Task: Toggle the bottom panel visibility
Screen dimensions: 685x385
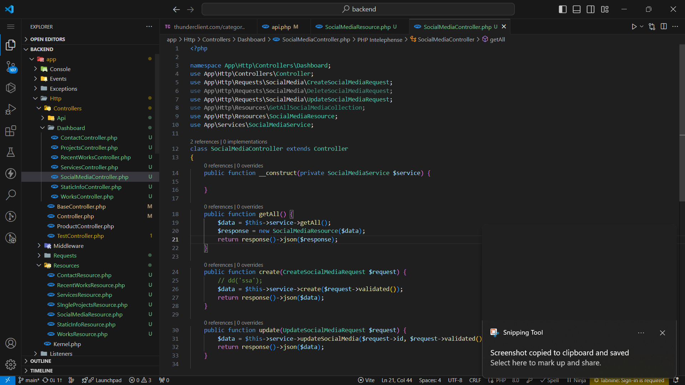Action: point(576,9)
